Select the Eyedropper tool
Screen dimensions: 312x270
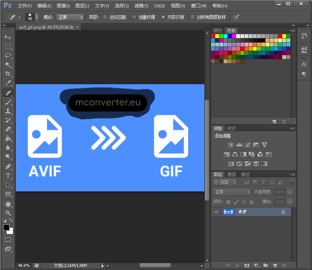[8, 83]
